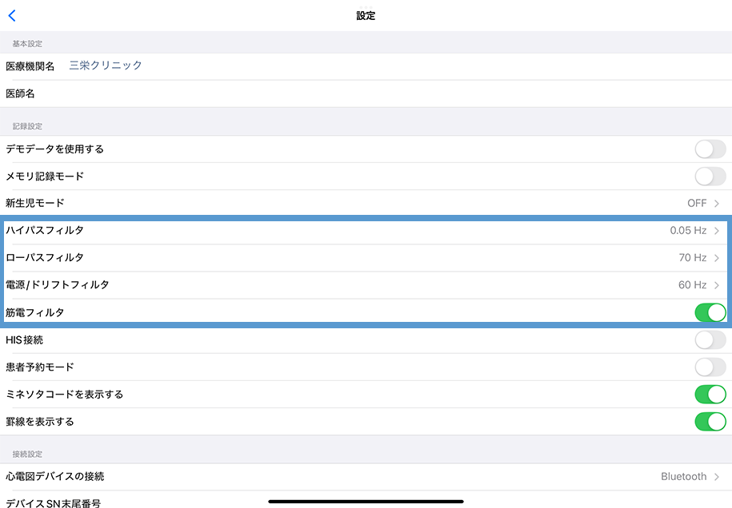Turn on メモリ記録モード
This screenshot has width=732, height=508.
(709, 176)
